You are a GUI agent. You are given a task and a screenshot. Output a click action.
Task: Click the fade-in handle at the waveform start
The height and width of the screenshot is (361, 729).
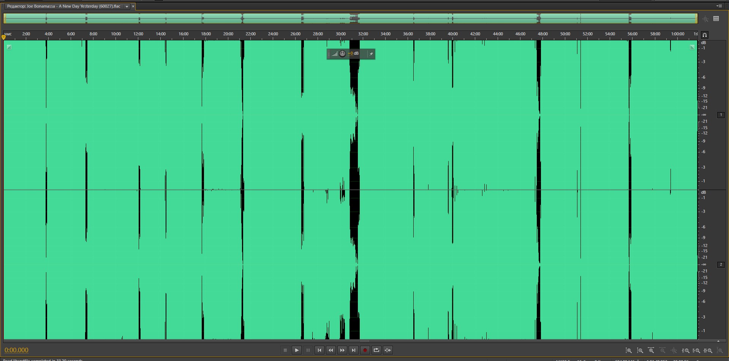tap(9, 47)
